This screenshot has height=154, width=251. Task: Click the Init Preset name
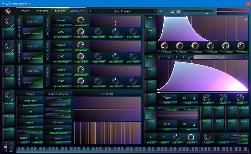pos(122,11)
